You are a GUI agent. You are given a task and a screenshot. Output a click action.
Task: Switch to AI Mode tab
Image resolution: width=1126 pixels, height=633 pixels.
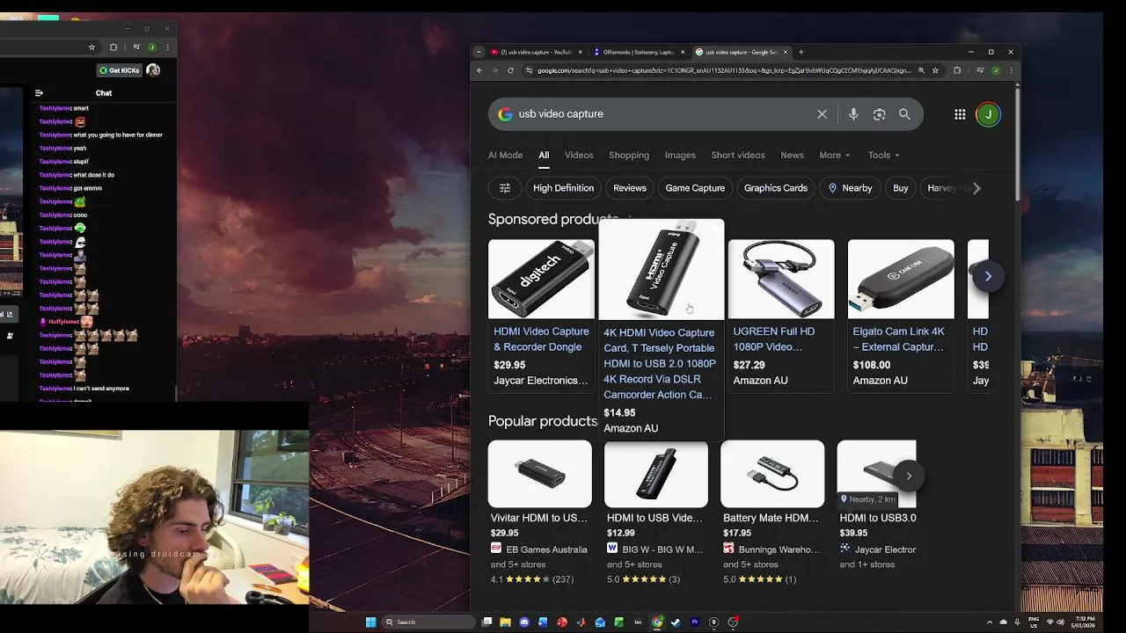[506, 156]
